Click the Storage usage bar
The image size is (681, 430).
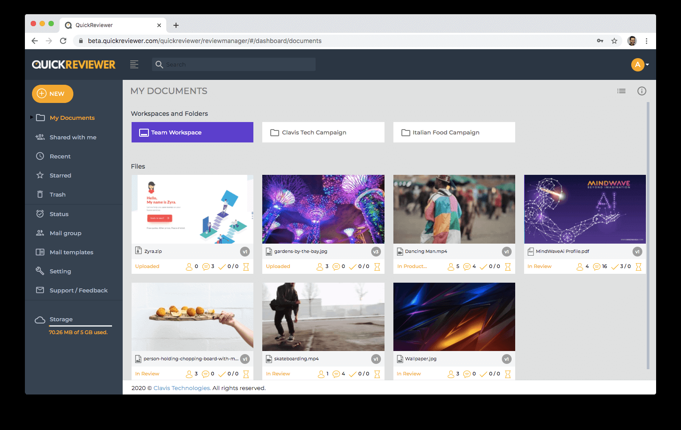[80, 326]
